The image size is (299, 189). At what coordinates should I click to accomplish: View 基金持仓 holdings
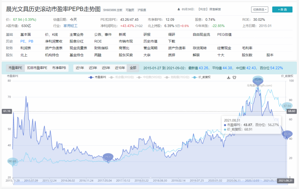coord(76,55)
